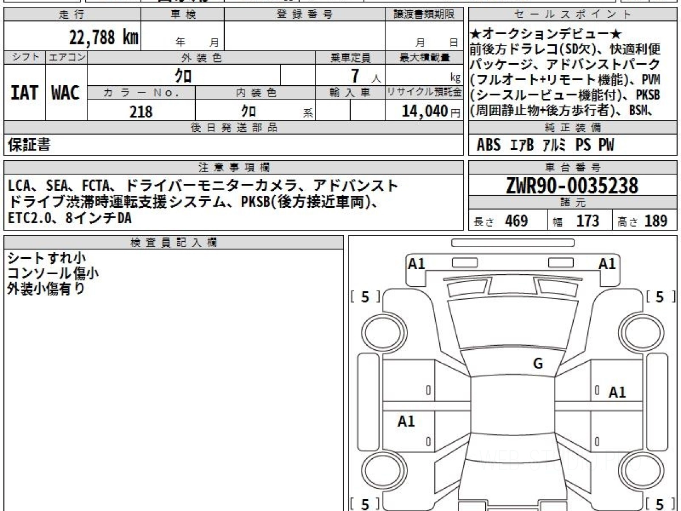Click the シフト header cell
Image resolution: width=681 pixels, height=511 pixels.
(24, 57)
